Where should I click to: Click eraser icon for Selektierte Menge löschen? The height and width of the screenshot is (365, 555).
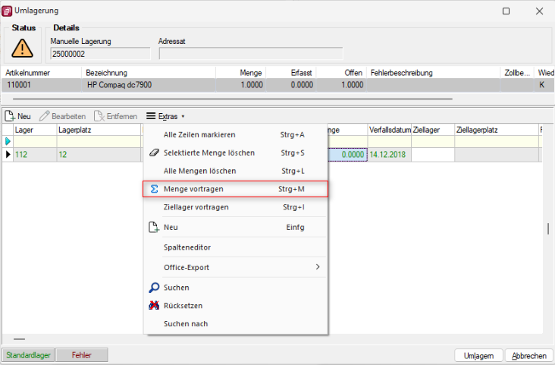(153, 153)
